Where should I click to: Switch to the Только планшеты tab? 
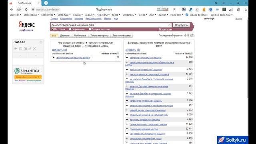122,36
